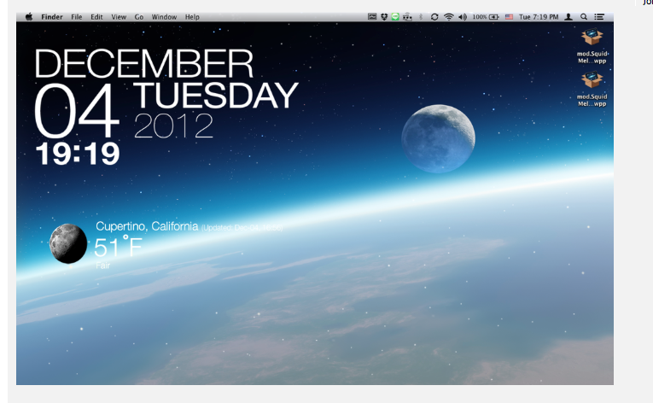Viewport: 653px width, 403px height.
Task: Open the File menu
Action: point(76,17)
